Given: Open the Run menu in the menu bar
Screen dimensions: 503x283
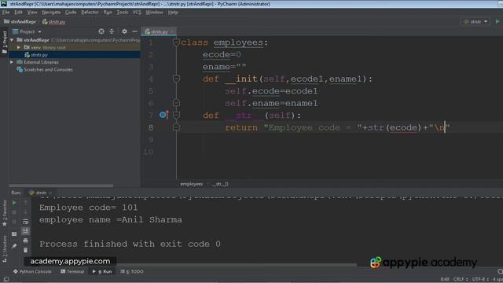Looking at the screenshot, I should [108, 13].
